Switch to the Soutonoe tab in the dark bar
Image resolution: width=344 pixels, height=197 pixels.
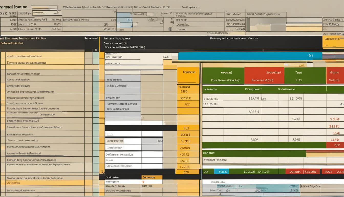(x=113, y=177)
